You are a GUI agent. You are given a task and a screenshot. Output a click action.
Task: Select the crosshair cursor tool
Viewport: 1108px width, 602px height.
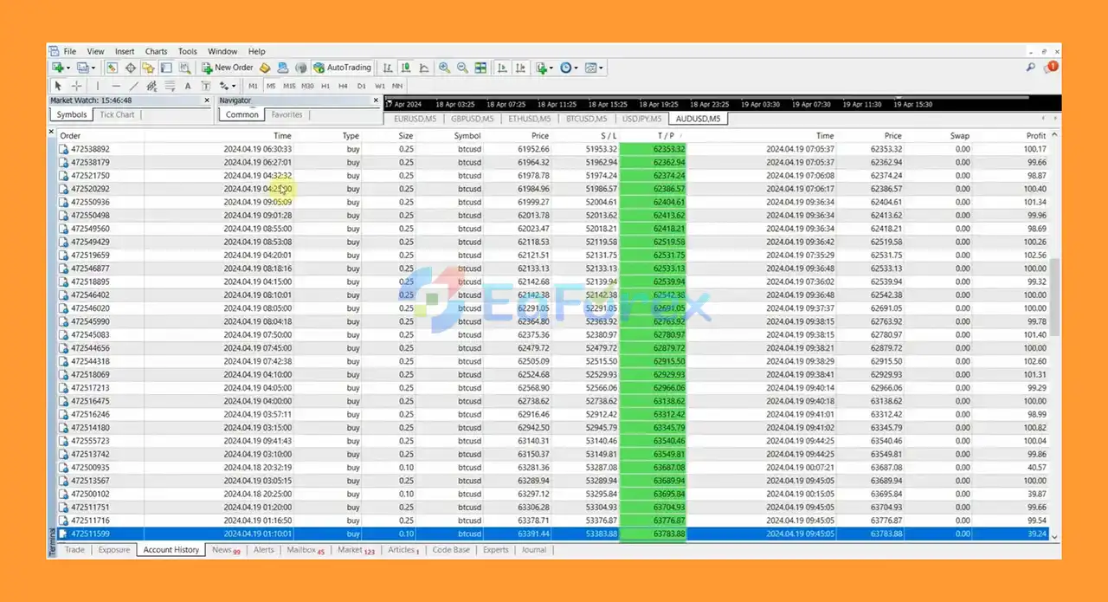(77, 86)
